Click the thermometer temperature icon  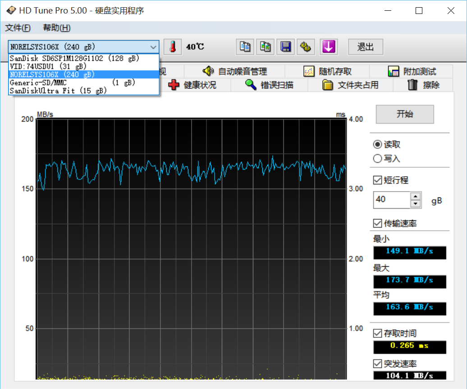pos(173,47)
